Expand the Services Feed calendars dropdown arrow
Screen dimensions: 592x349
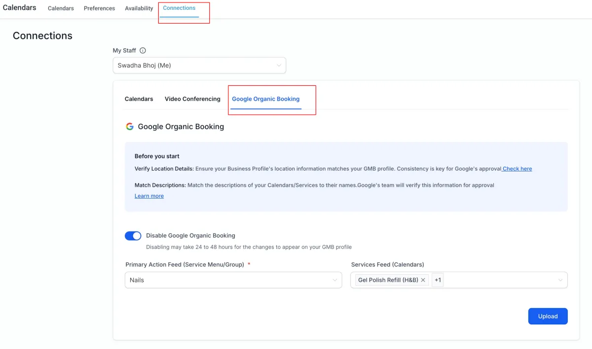[x=560, y=280]
